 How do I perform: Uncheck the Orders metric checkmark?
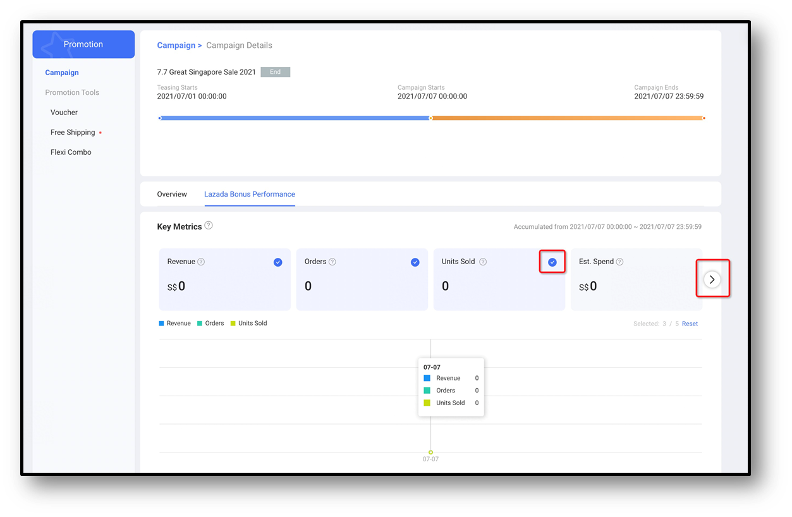(x=415, y=262)
